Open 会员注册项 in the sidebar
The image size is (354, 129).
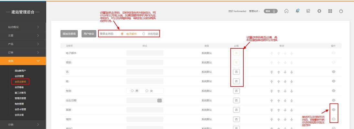[x=20, y=82]
